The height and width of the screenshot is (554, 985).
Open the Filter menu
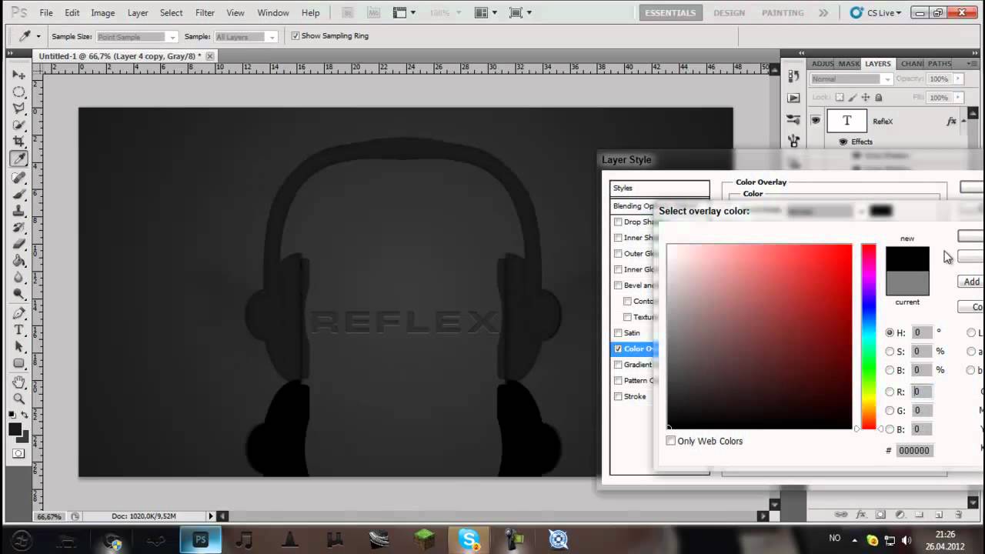[205, 13]
